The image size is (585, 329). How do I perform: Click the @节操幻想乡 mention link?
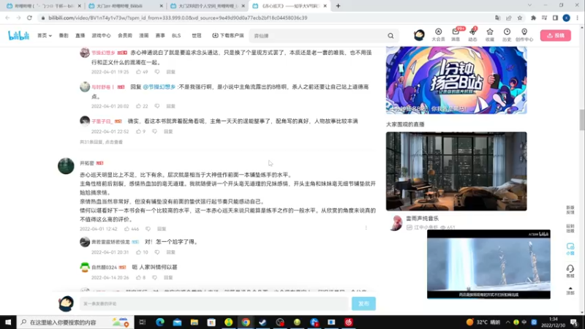[x=159, y=86]
